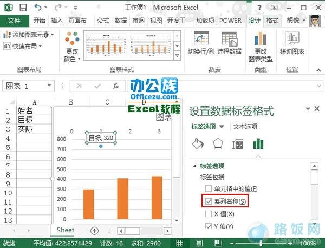The image size is (325, 248).
Task: Switch to the 格式 ribbon tab
Action: pos(272,21)
